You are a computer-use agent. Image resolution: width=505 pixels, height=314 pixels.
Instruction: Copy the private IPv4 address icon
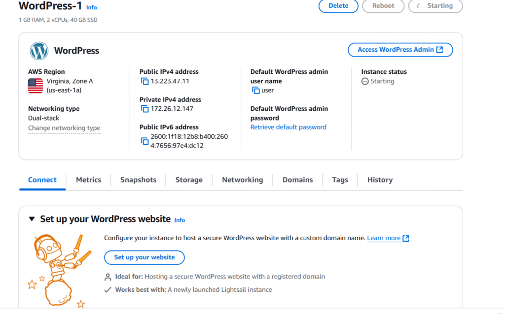tap(144, 109)
